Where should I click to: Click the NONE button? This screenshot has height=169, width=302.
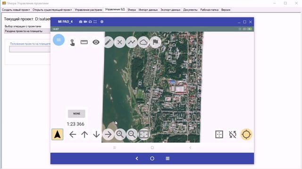(x=76, y=114)
